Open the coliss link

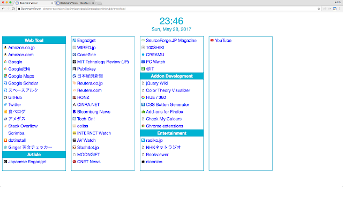(83, 126)
